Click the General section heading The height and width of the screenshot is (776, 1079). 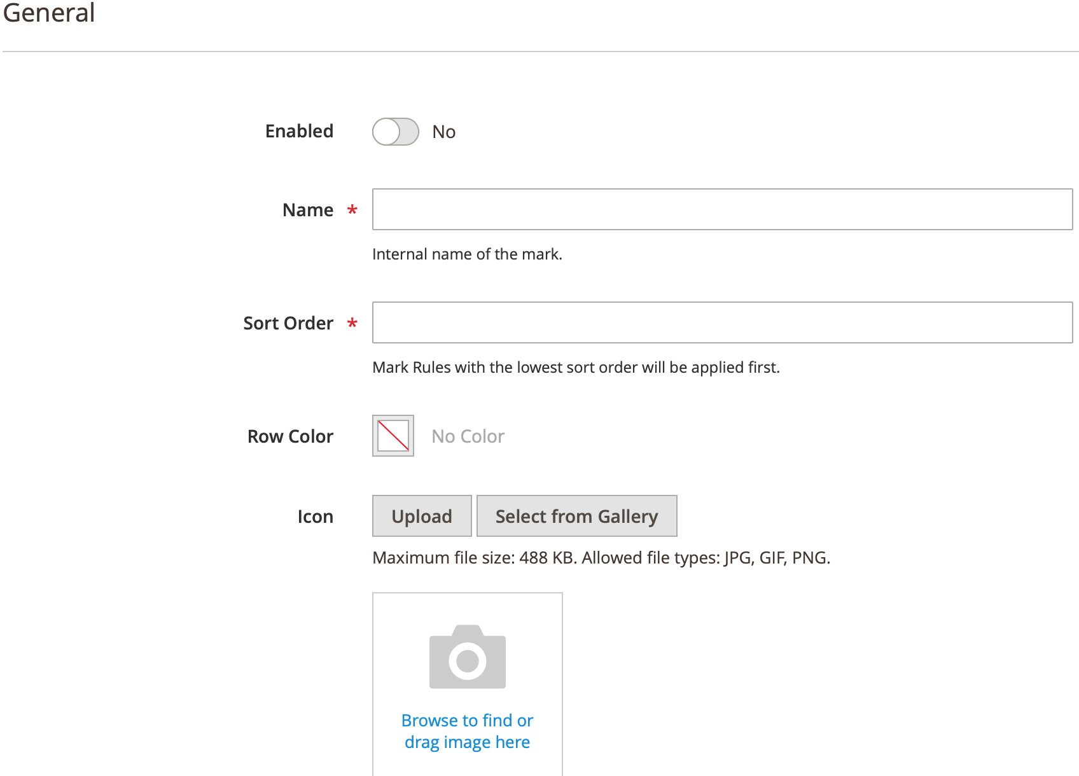[49, 13]
